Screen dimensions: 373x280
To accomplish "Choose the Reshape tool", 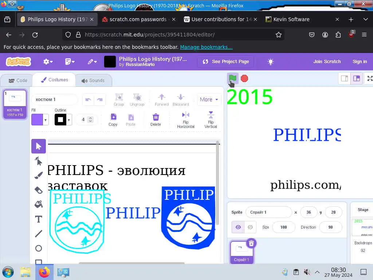I will tap(39, 161).
